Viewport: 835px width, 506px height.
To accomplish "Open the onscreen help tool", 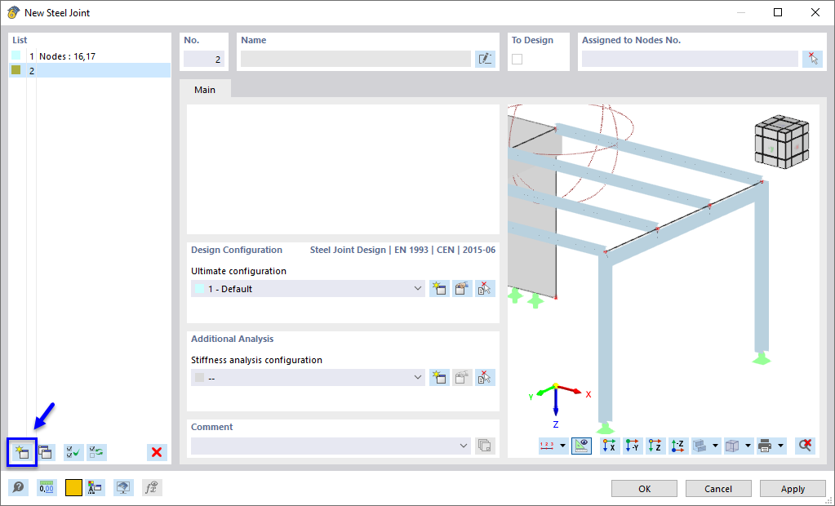I will 17,487.
